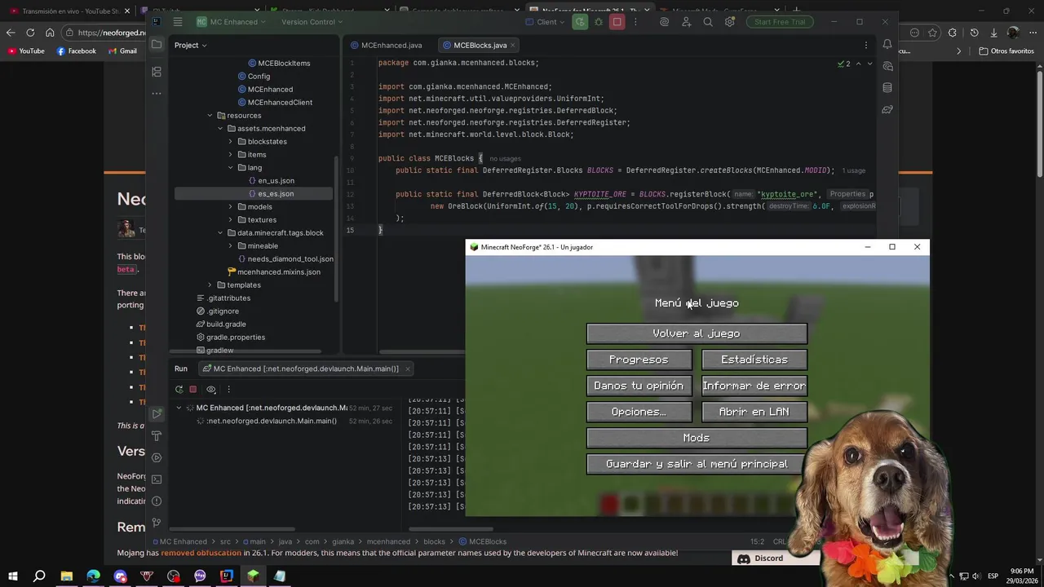Open the Version Control dropdown
The height and width of the screenshot is (587, 1044).
coord(312,22)
